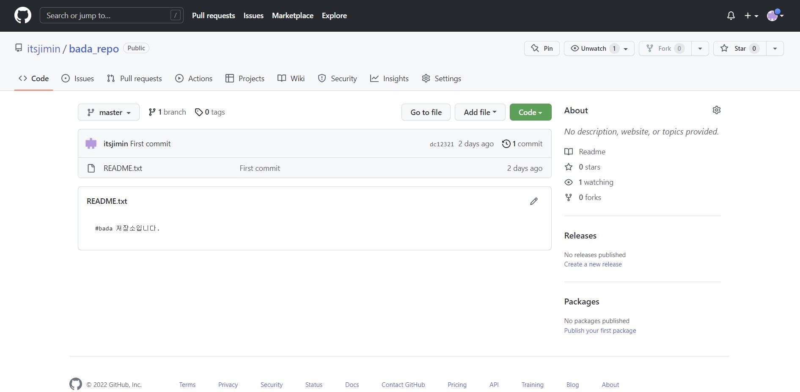Screen dimensions: 800x392
Task: Click the GitHub logo to go home
Action: 22,15
